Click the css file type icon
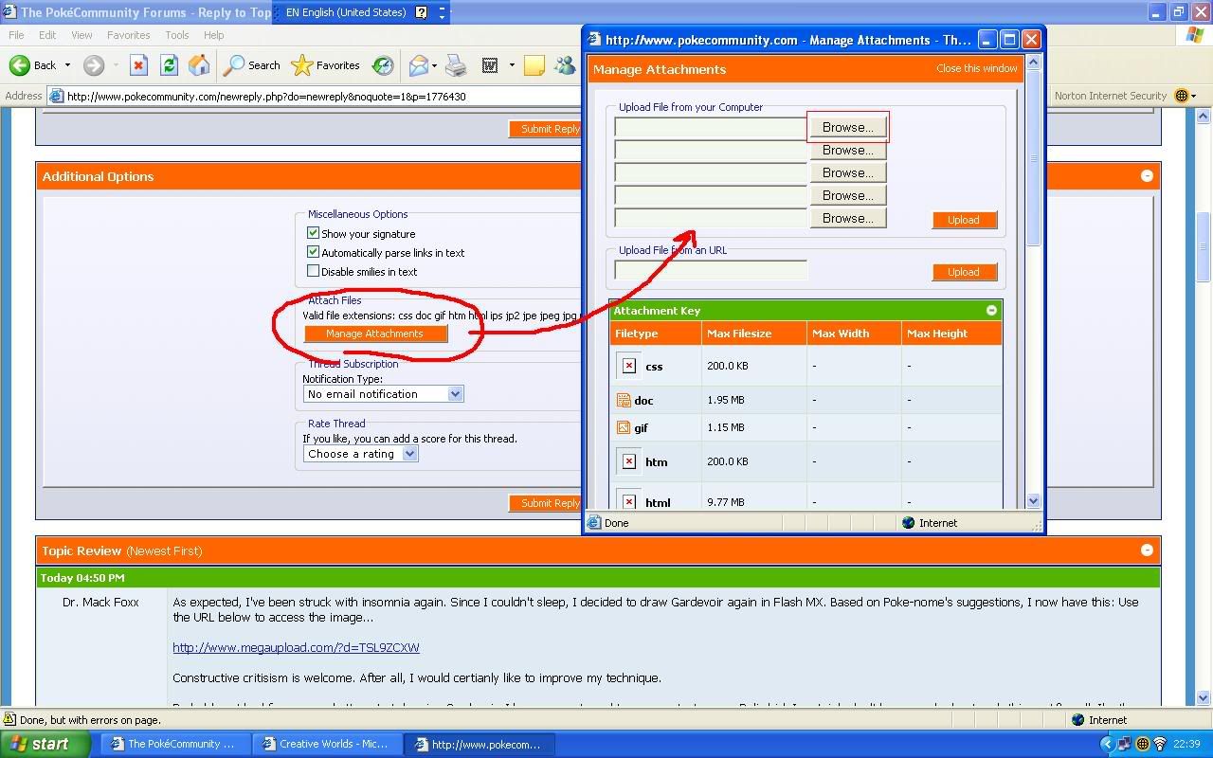The height and width of the screenshot is (758, 1213). tap(629, 366)
